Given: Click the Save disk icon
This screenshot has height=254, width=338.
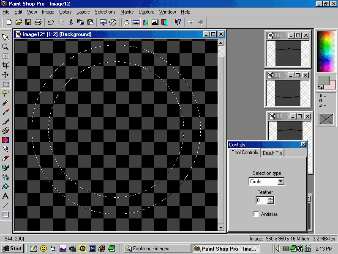Looking at the screenshot, I should click(x=28, y=22).
